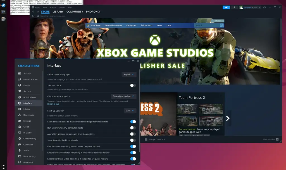Open Voice settings microphone icon
This screenshot has height=170, width=286.
click(x=20, y=150)
